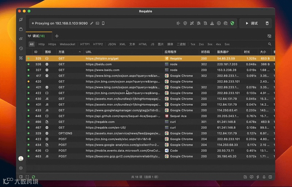Click the pencil edit icon beside proxy address
The width and height of the screenshot is (292, 187).
(x=92, y=23)
